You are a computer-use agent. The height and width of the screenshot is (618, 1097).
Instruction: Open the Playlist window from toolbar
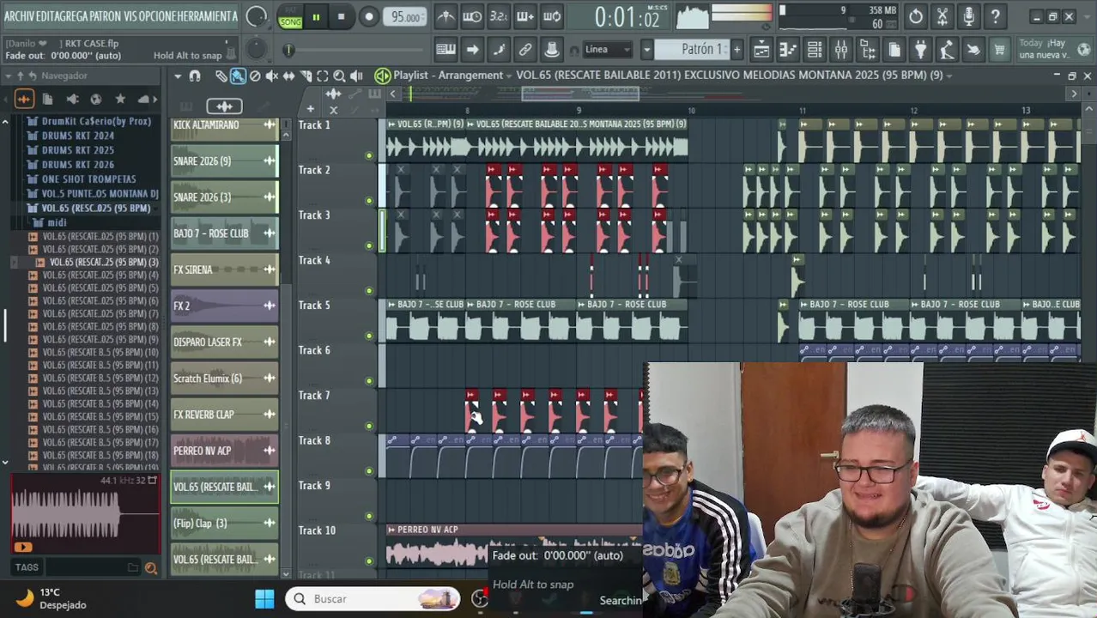761,50
